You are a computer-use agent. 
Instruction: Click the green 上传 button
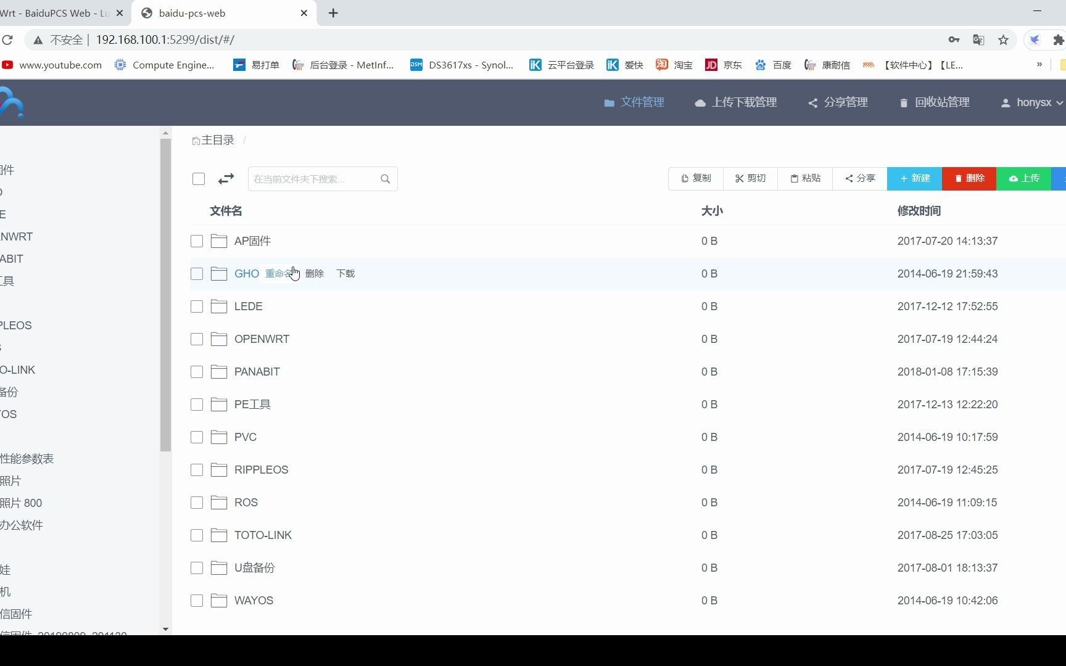coord(1023,178)
